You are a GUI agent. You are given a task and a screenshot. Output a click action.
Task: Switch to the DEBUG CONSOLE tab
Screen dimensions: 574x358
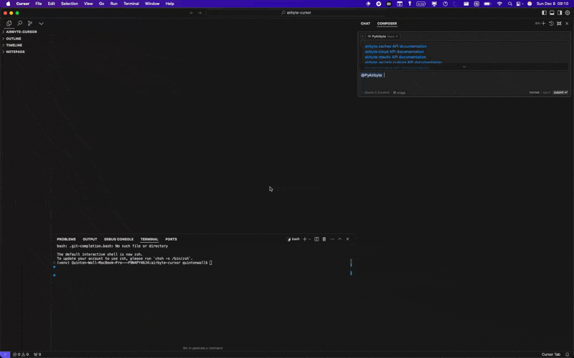click(118, 239)
